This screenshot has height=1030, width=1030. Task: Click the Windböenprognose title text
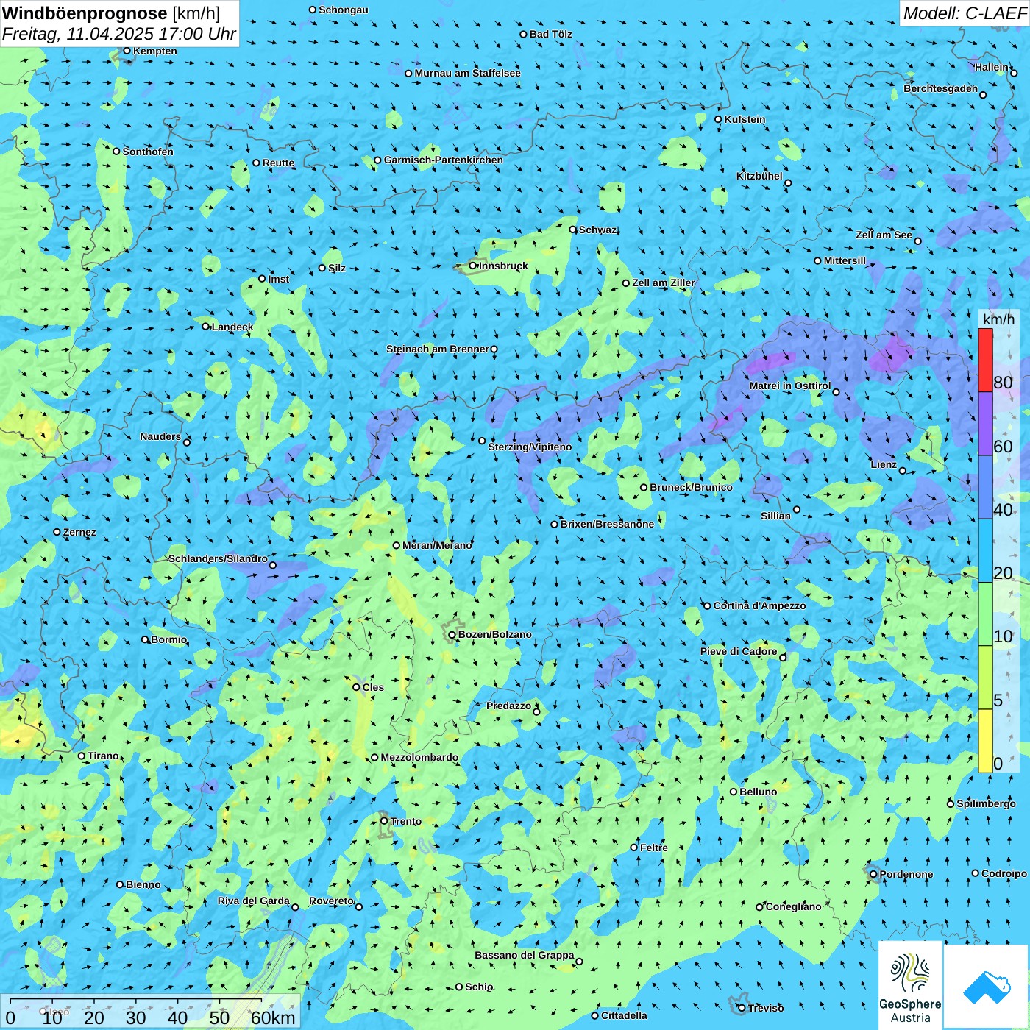click(x=85, y=13)
